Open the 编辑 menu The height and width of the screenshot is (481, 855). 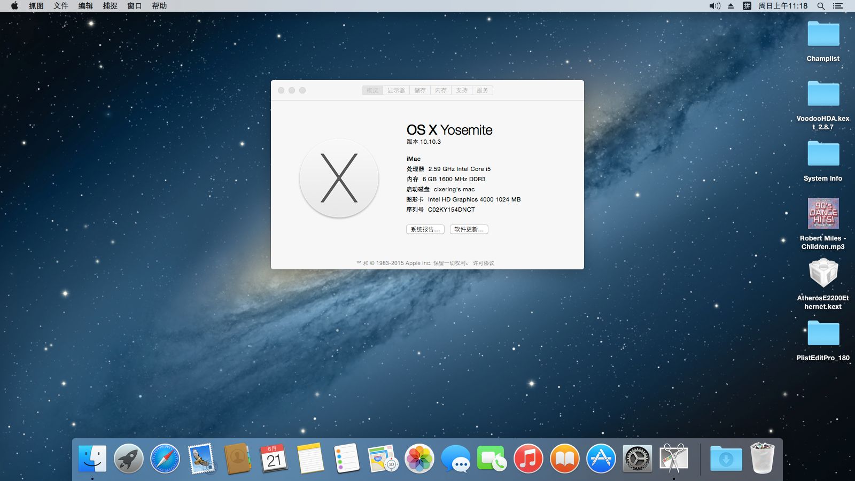[85, 6]
